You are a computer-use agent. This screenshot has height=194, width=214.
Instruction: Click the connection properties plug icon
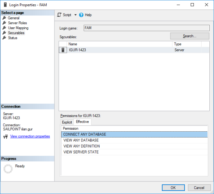[5, 136]
